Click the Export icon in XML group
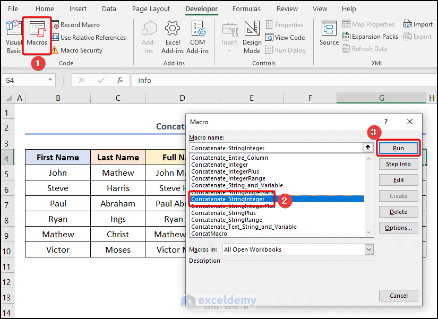The width and height of the screenshot is (438, 319). click(418, 37)
